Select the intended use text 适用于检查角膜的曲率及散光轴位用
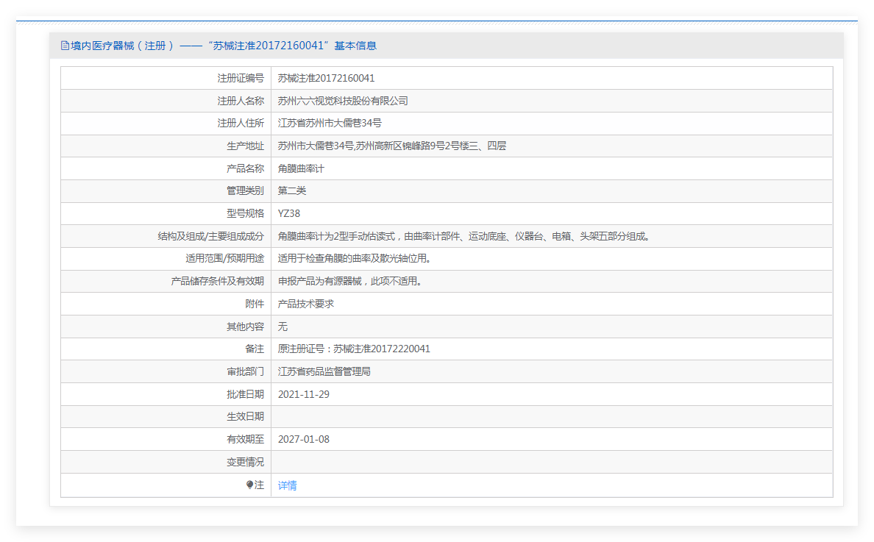This screenshot has width=874, height=542. (x=354, y=258)
